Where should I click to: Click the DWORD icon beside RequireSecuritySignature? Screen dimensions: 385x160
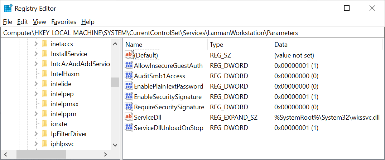point(129,107)
